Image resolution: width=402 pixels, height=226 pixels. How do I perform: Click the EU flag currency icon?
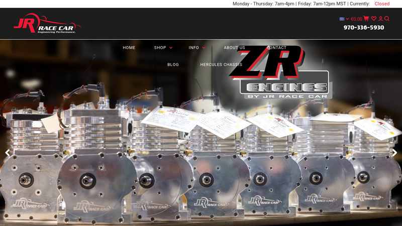(342, 19)
